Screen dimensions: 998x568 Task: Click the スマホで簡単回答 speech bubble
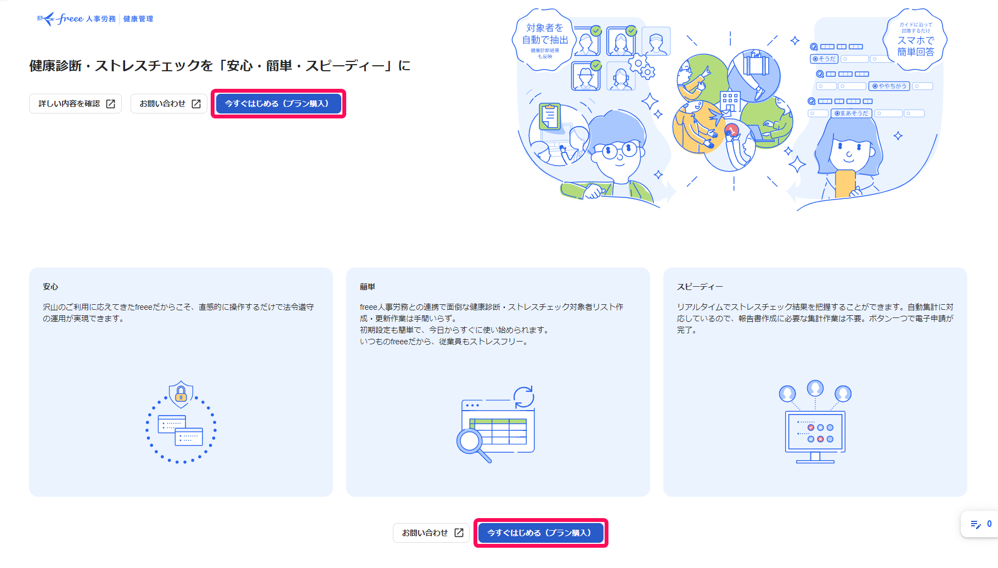[x=915, y=39]
